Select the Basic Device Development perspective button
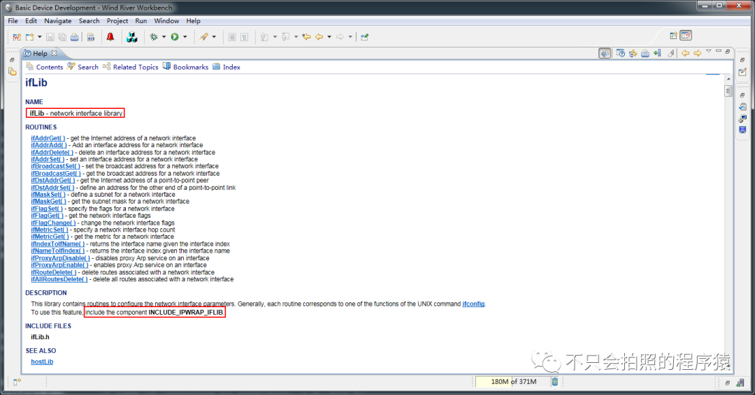This screenshot has height=395, width=755. 686,36
